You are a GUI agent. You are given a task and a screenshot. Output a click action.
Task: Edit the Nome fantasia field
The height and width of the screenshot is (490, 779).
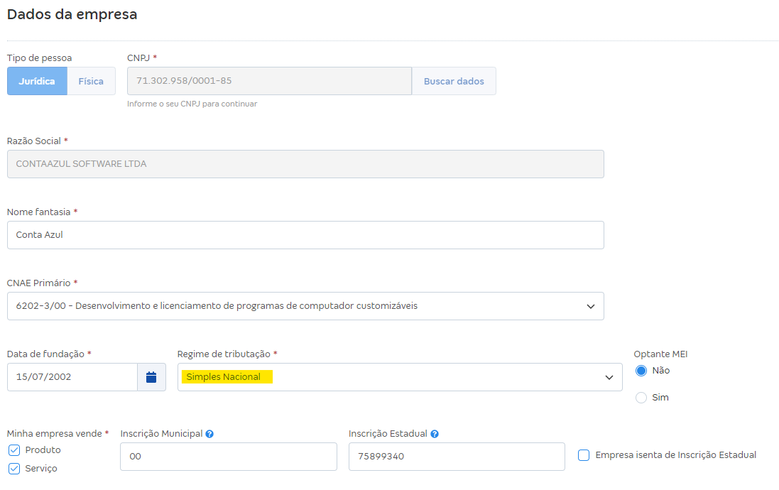[305, 235]
